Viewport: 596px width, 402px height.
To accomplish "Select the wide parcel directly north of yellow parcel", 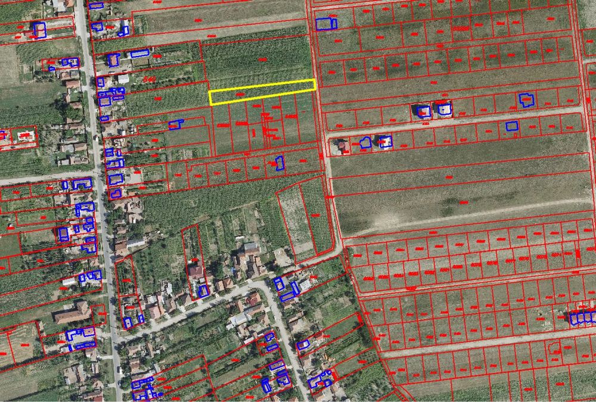I will [259, 62].
